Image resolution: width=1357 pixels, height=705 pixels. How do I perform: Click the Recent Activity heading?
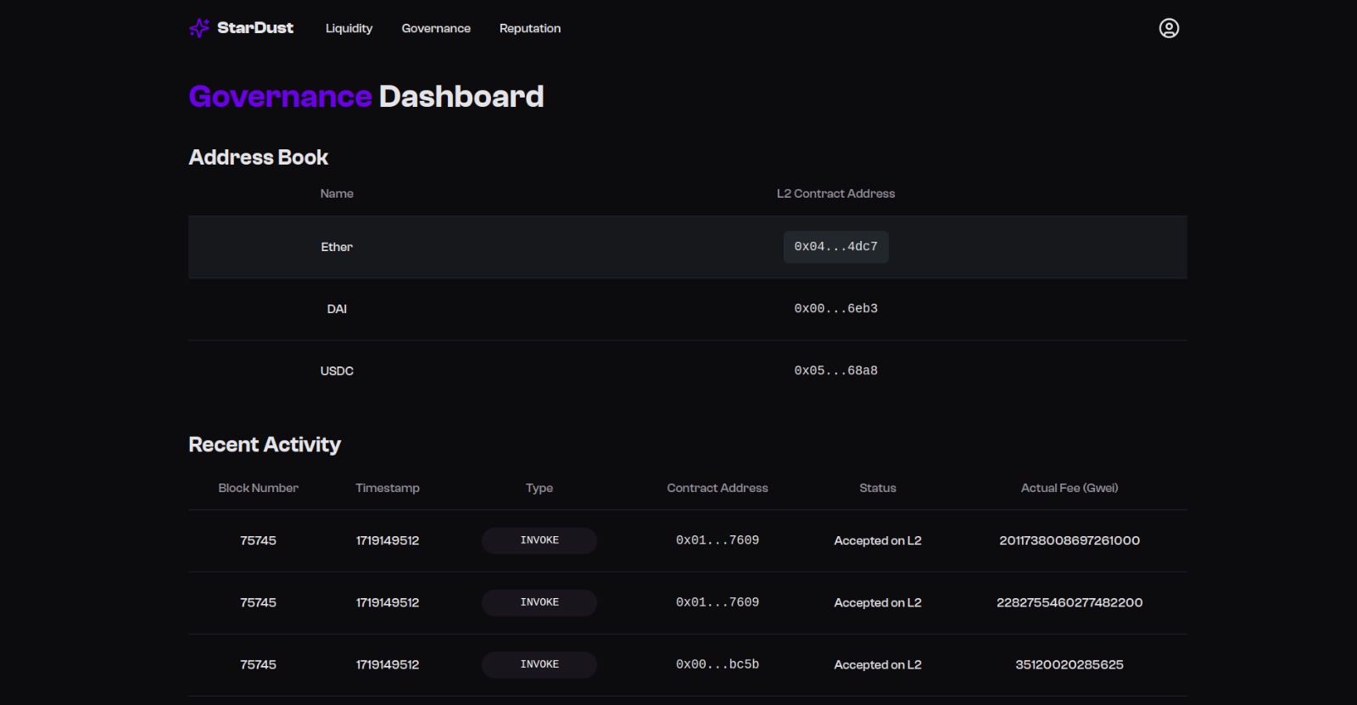pyautogui.click(x=265, y=445)
